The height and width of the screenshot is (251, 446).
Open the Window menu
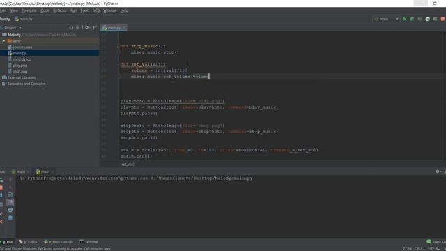[x=110, y=10]
